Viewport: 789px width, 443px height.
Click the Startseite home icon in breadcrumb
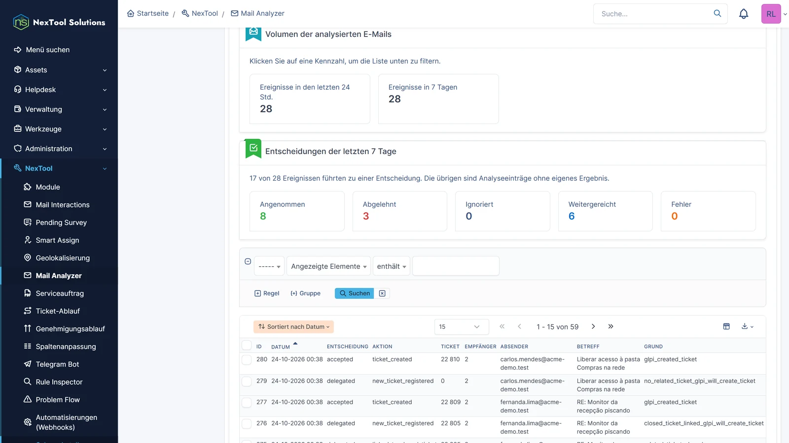pos(131,13)
